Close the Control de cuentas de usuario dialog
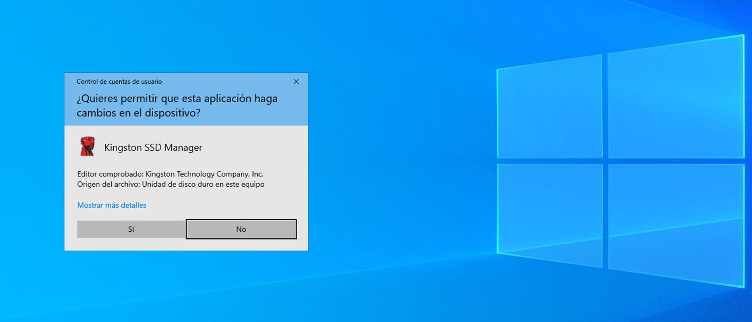 [x=296, y=82]
